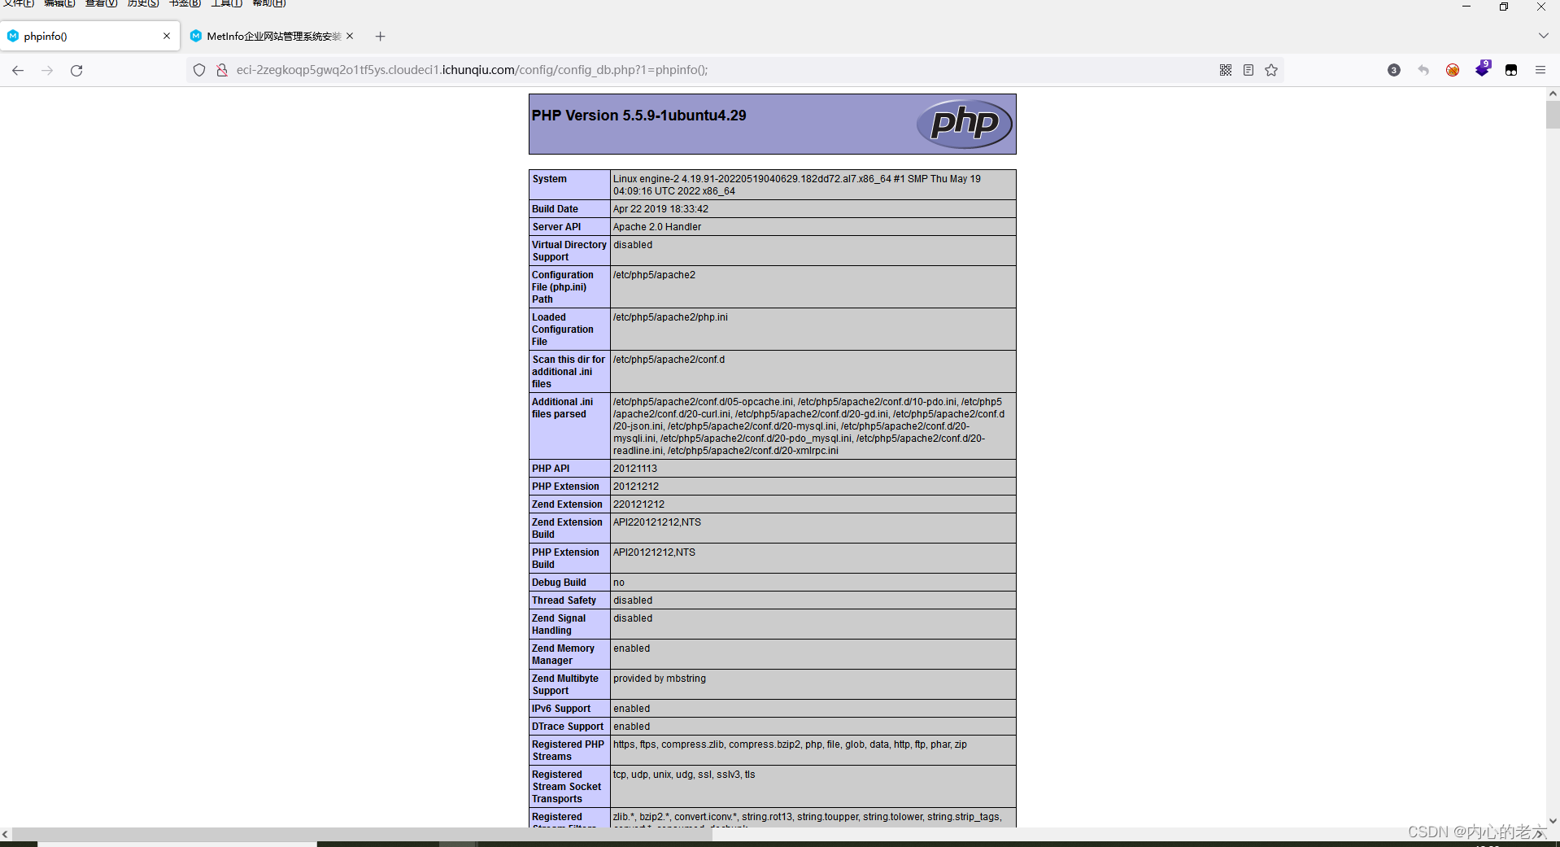The image size is (1560, 847).
Task: Click the tcp, udp, unix socket transports value
Action: click(684, 775)
